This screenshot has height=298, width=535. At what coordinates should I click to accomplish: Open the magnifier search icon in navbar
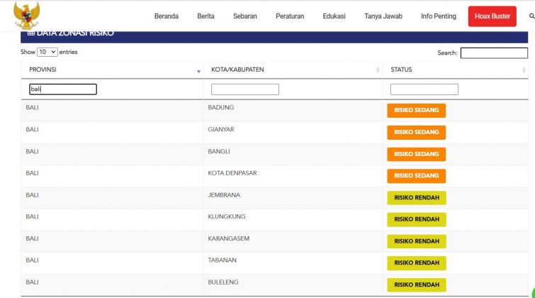[531, 16]
